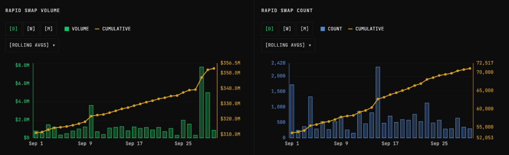This screenshot has height=155, width=509.
Task: Click tallest green volume bar near $8.0M
Action: tap(202, 102)
